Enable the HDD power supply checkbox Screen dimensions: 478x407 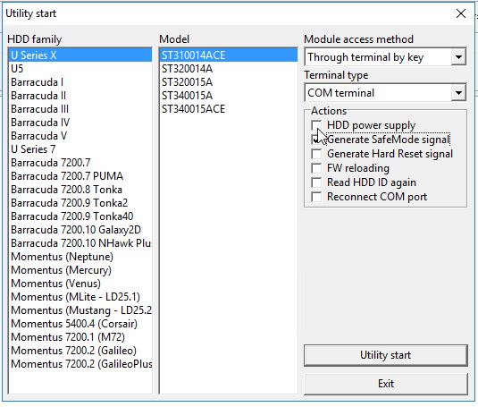[x=316, y=125]
